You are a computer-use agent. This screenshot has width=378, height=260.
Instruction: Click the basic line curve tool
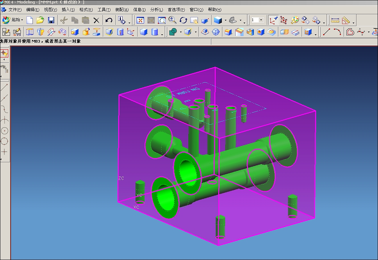[x=326, y=32]
